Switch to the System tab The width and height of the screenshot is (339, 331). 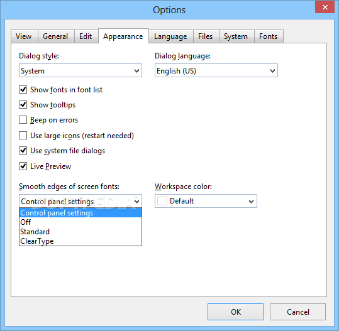(236, 36)
